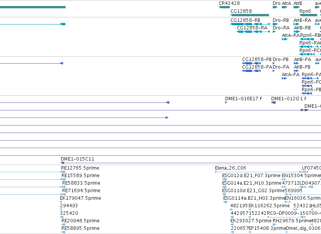Select the DME1-015C11 clone label
Screen dimensions: 321x234
77,159
